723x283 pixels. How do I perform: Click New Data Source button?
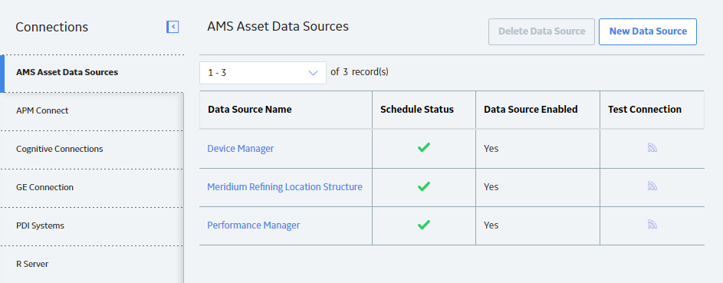(647, 31)
